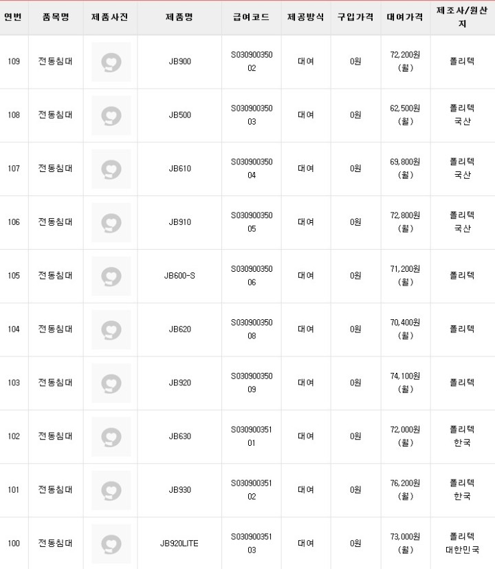
Task: Click the photo placeholder for JB920
Action: coord(111,383)
